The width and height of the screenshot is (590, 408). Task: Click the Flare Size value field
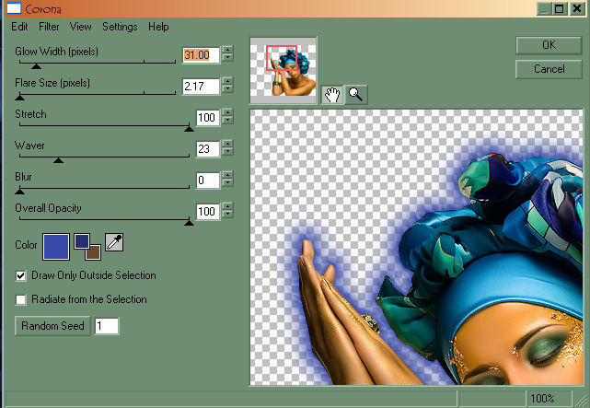(x=201, y=87)
